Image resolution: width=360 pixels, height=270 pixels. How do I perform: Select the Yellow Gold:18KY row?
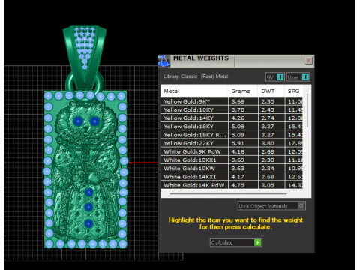[x=232, y=127]
